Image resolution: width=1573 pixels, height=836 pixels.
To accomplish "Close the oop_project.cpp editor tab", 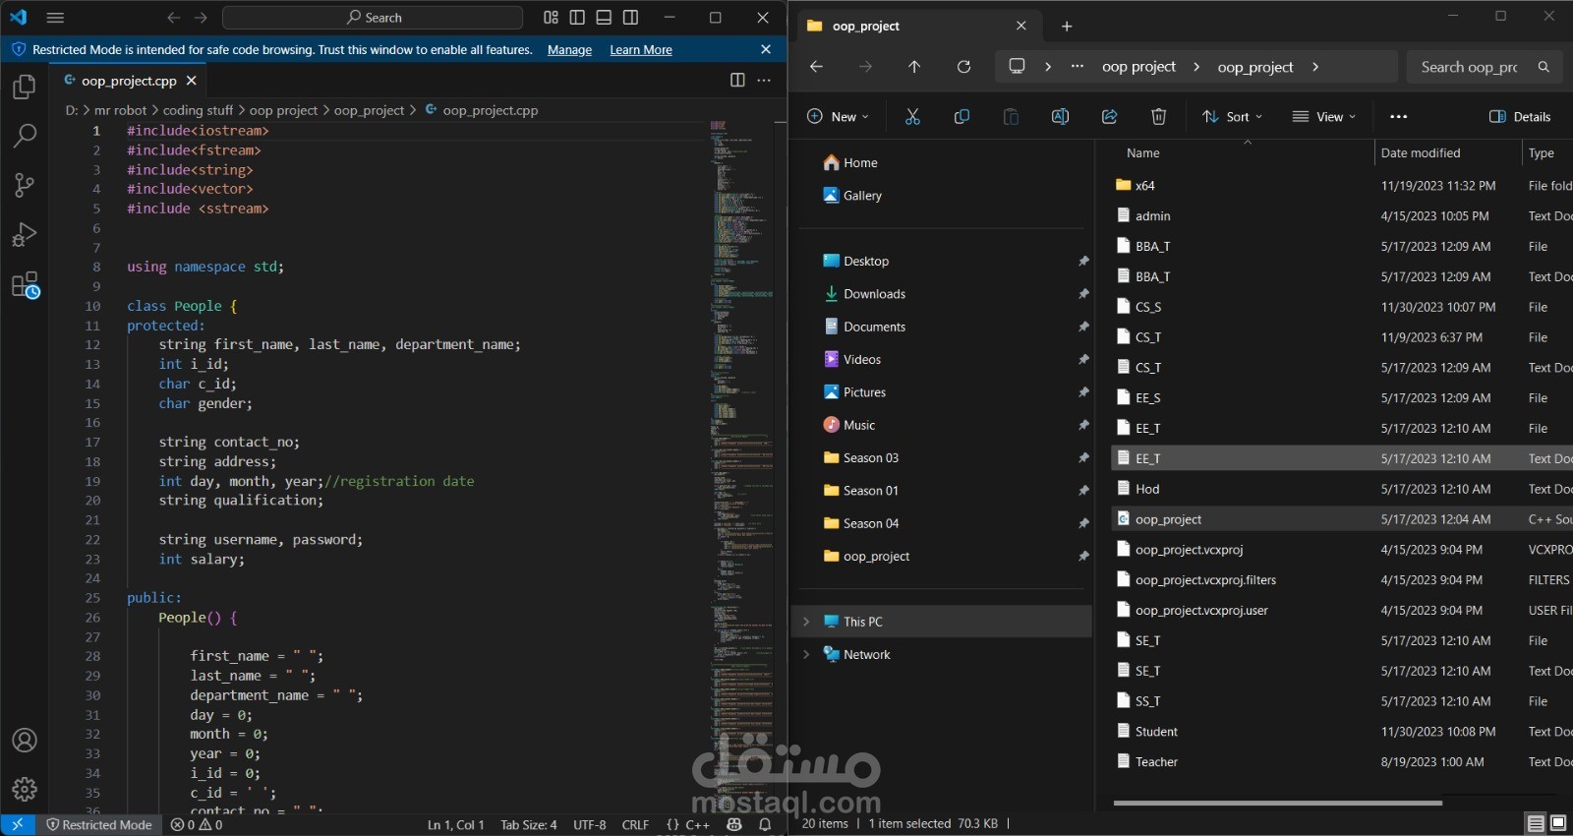I will tap(192, 81).
